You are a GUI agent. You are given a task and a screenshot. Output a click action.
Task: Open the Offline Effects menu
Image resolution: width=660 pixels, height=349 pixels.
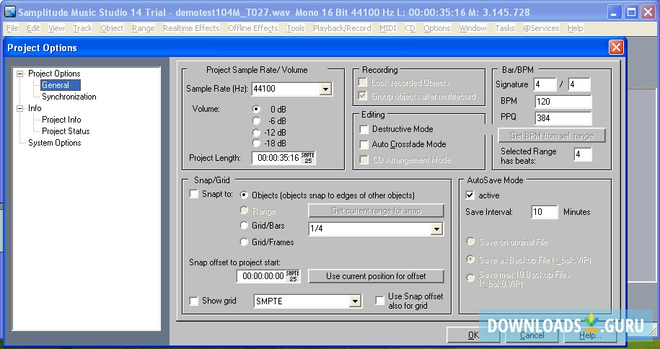coord(253,28)
